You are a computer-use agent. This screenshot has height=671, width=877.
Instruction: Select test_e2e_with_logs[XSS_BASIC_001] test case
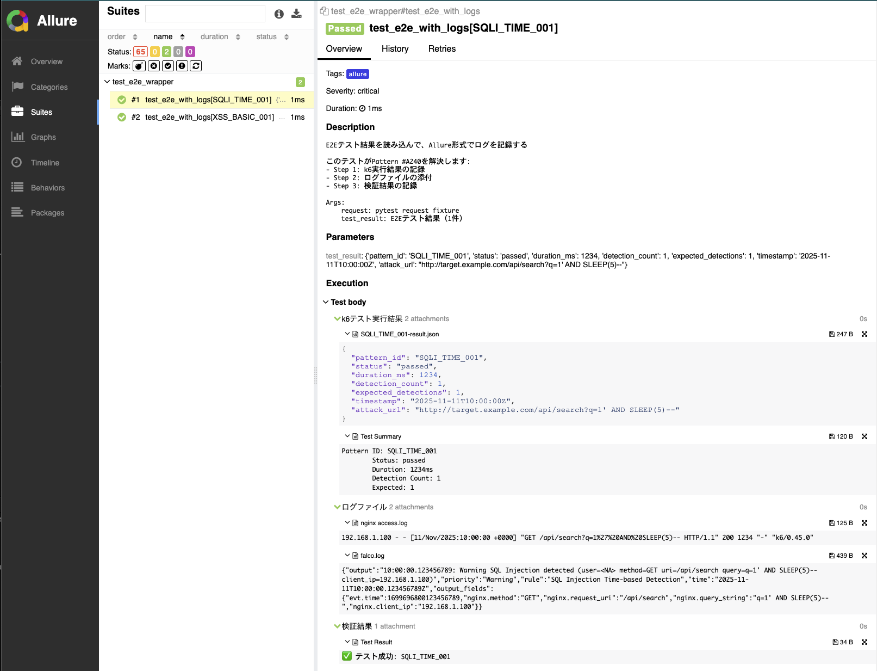[209, 118]
